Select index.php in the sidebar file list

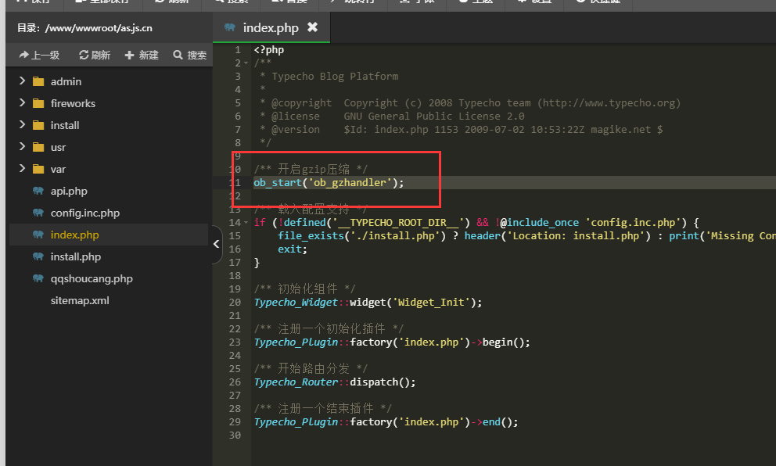74,235
